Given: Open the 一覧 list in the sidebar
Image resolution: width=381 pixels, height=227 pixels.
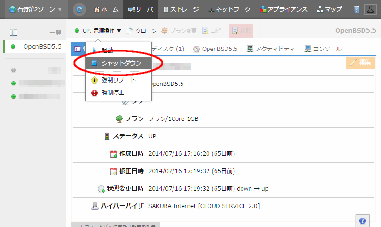Looking at the screenshot, I should [x=35, y=33].
